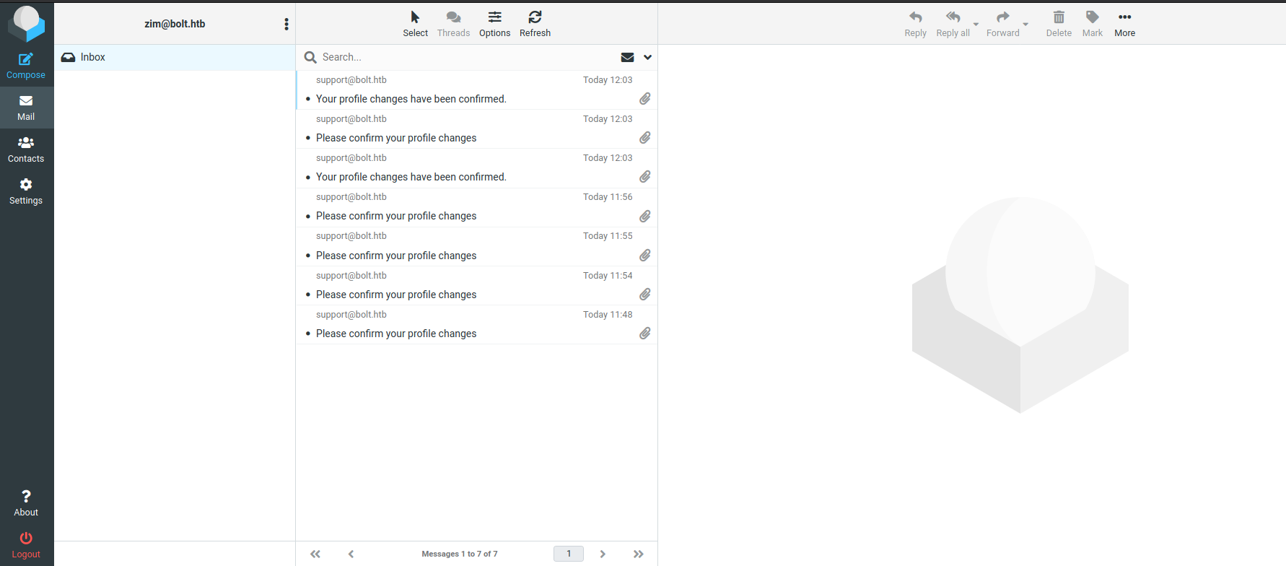The image size is (1286, 566).
Task: Open the 11:48 profile changes email
Action: click(x=396, y=334)
